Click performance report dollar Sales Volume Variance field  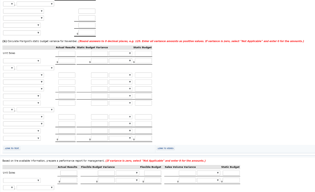(187, 180)
